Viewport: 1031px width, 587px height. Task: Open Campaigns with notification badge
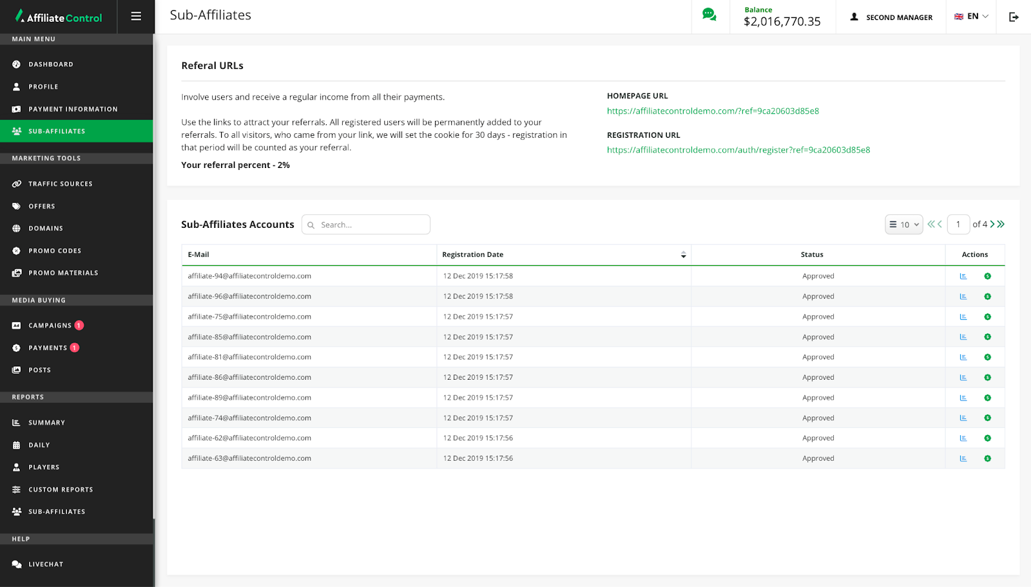[x=50, y=326]
